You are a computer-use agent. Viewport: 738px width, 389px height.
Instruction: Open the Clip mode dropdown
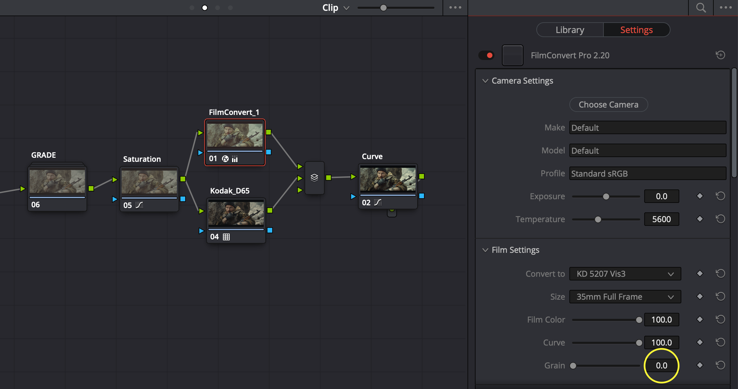click(335, 8)
